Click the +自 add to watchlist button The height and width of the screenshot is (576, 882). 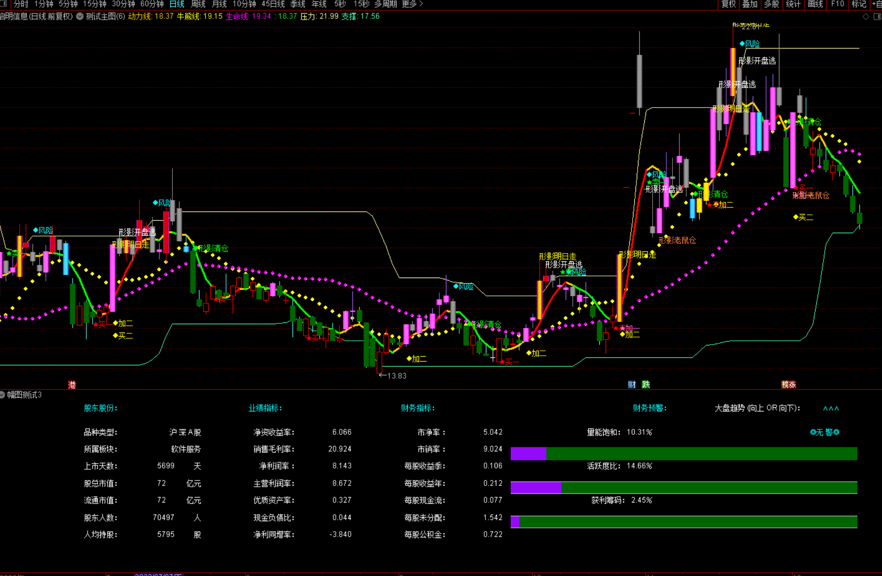tap(876, 4)
